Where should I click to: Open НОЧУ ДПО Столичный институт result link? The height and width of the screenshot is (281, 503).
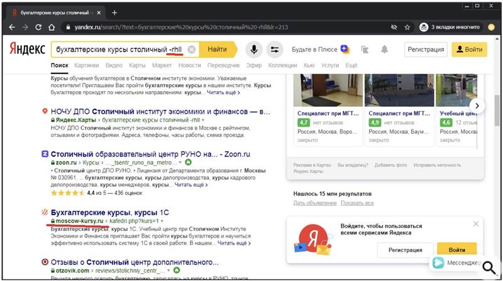click(160, 112)
